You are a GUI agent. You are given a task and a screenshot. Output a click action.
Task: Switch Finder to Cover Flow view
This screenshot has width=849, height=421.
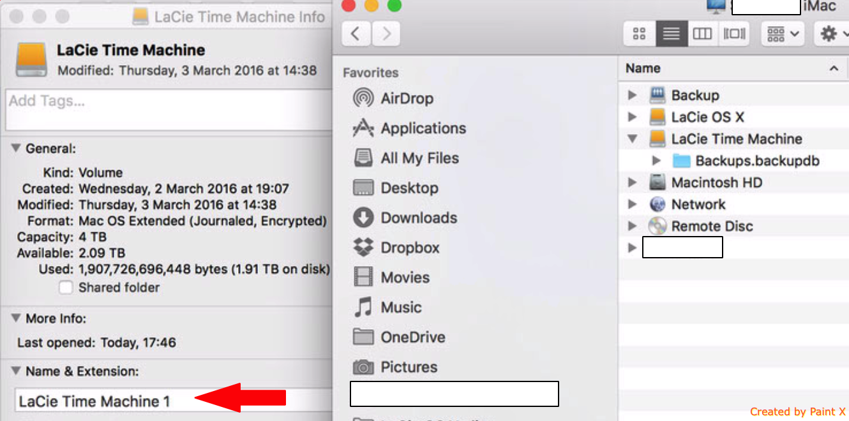point(734,34)
